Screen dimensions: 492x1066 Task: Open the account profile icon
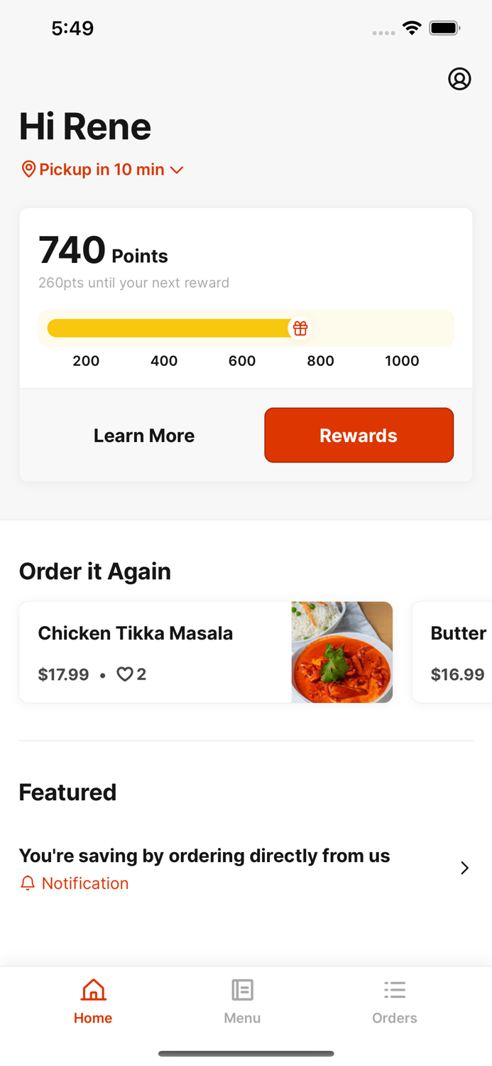(x=460, y=79)
